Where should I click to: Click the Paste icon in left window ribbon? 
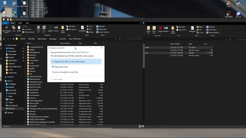[19, 29]
